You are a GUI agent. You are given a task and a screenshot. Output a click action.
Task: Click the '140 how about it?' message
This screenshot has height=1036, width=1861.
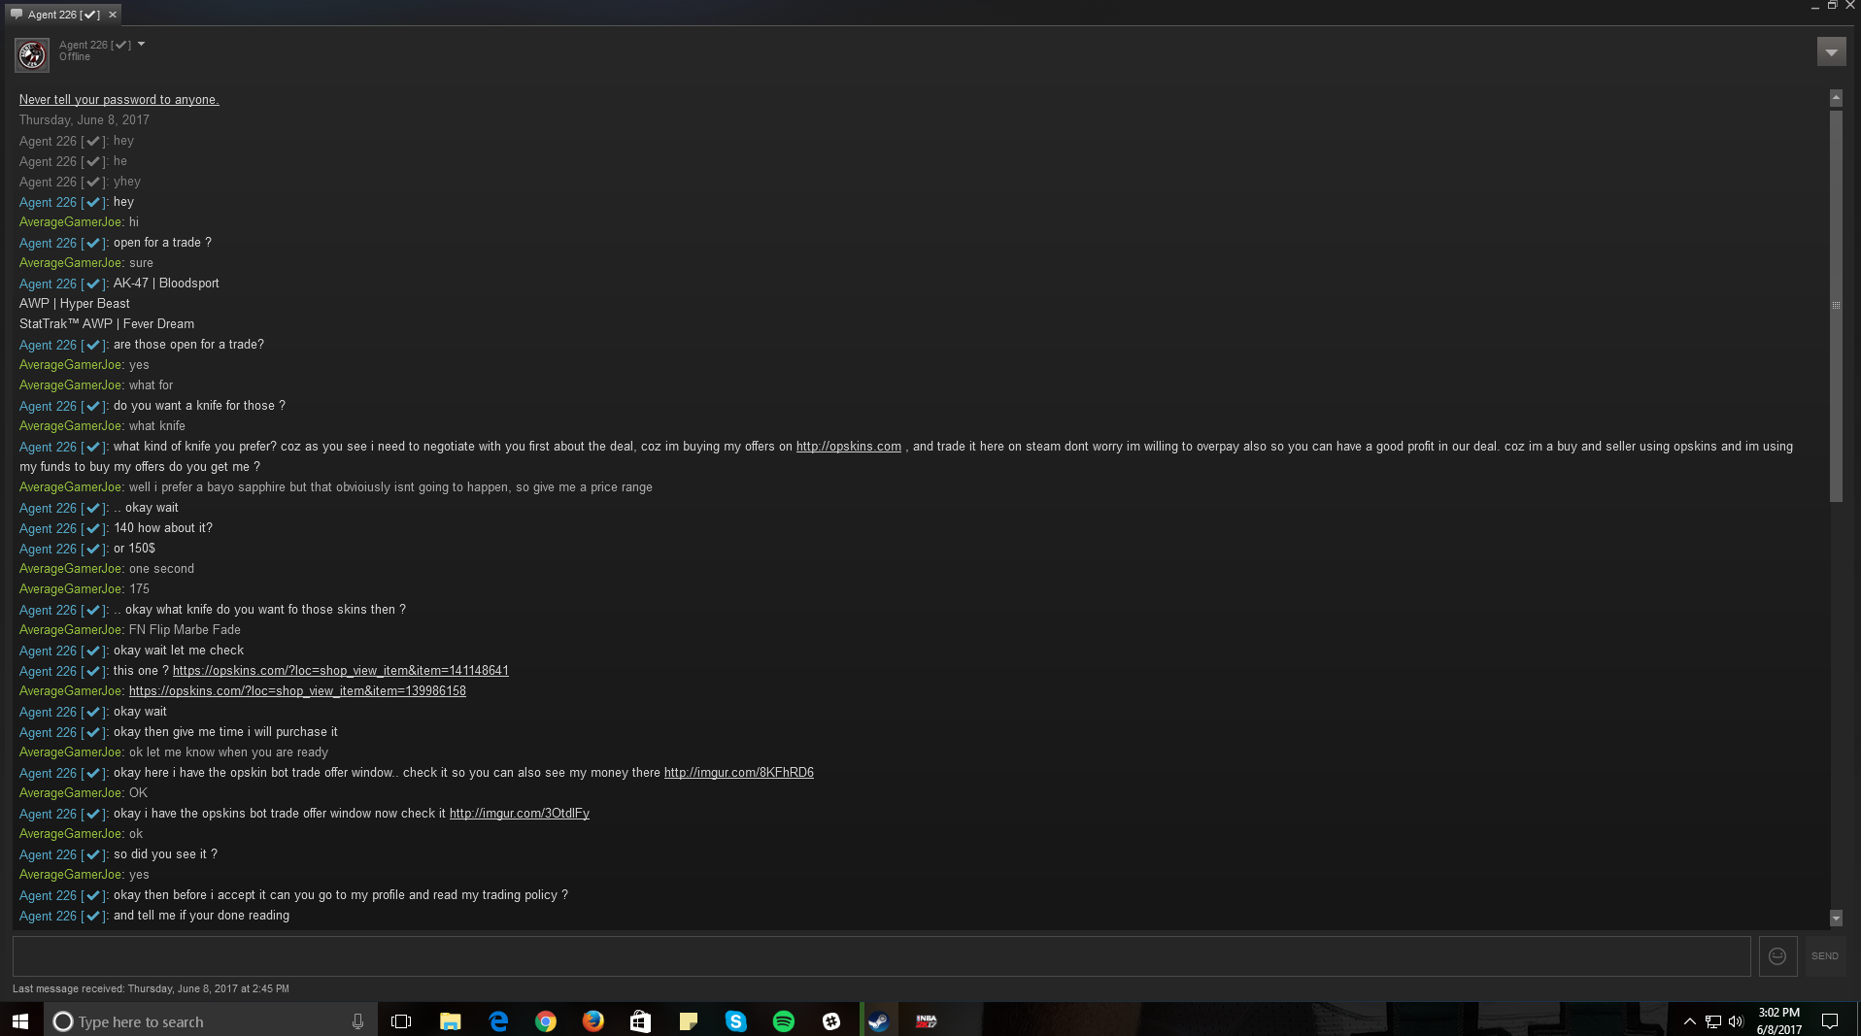pyautogui.click(x=163, y=528)
